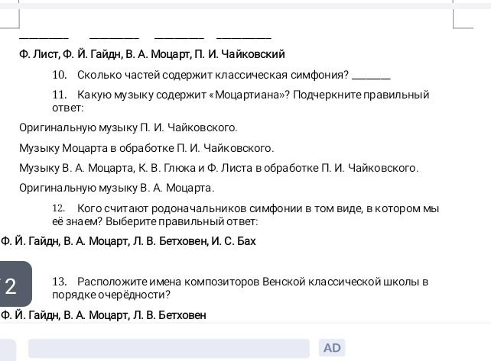Click the AD label badge
The image size is (491, 361).
pyautogui.click(x=332, y=348)
